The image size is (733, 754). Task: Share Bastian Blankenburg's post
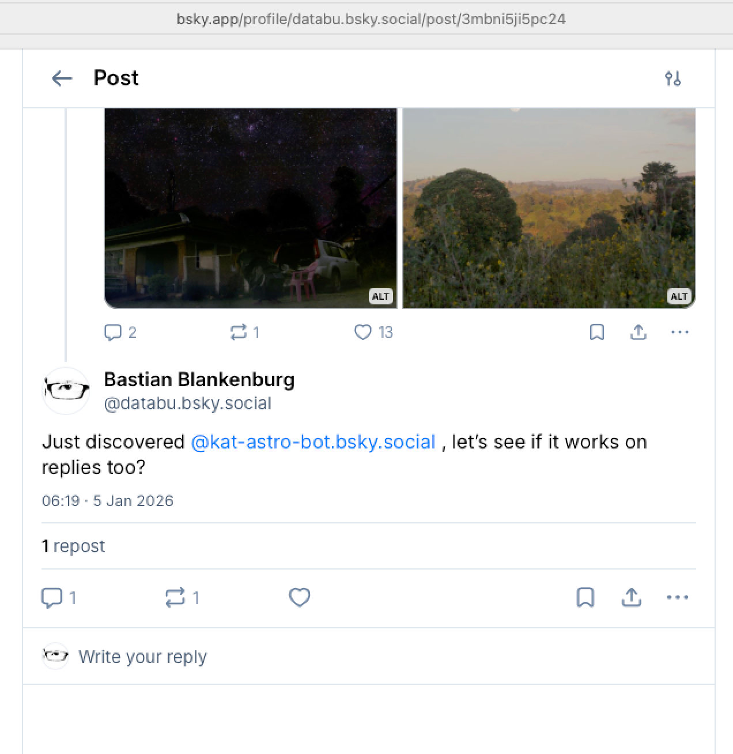(632, 597)
